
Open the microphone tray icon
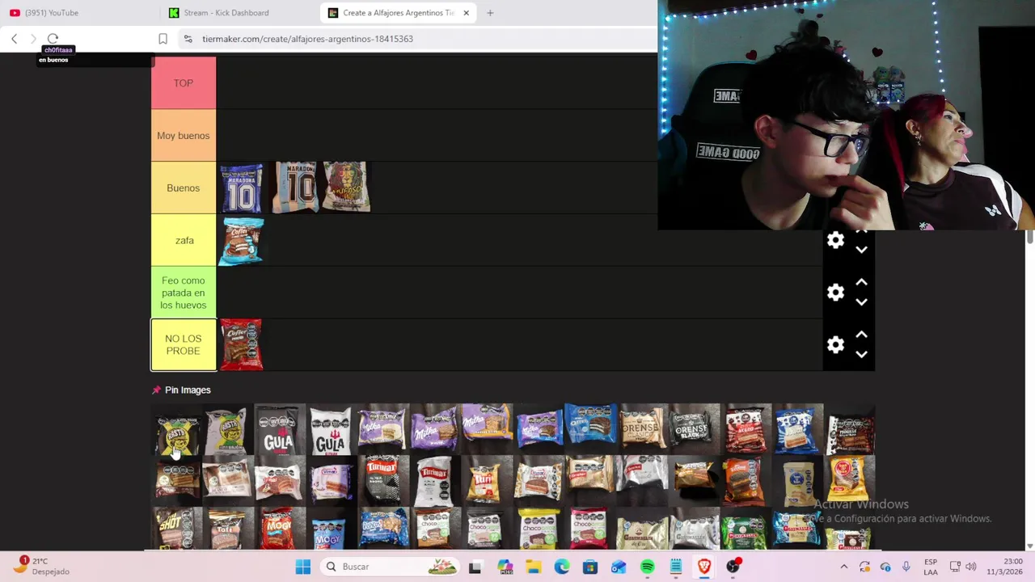pyautogui.click(x=906, y=567)
